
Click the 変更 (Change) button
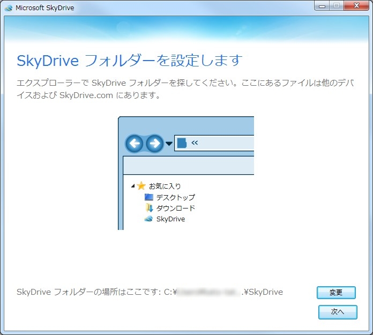[336, 293]
